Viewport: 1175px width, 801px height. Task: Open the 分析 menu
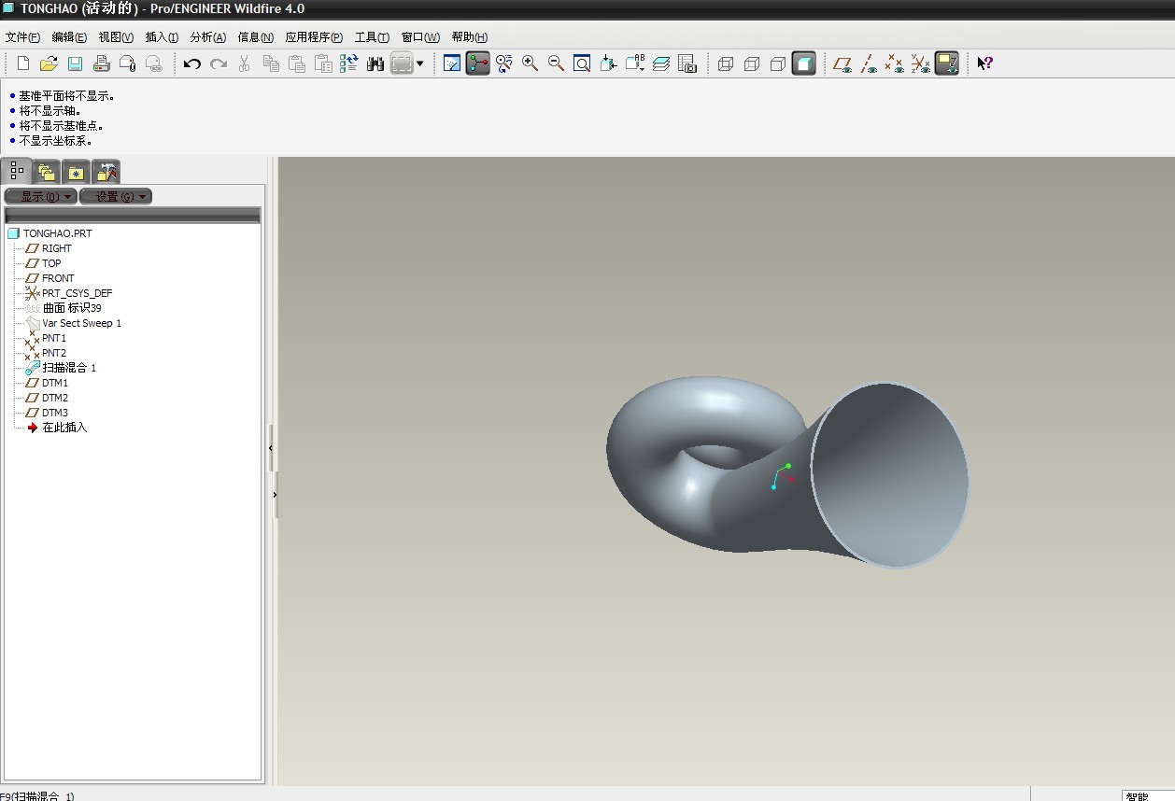[x=207, y=37]
